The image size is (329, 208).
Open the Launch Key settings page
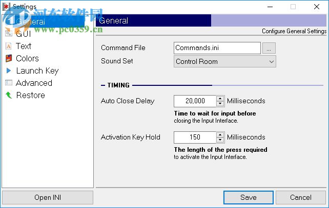pyautogui.click(x=37, y=71)
